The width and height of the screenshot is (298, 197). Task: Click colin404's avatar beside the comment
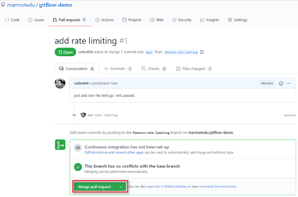(60, 83)
